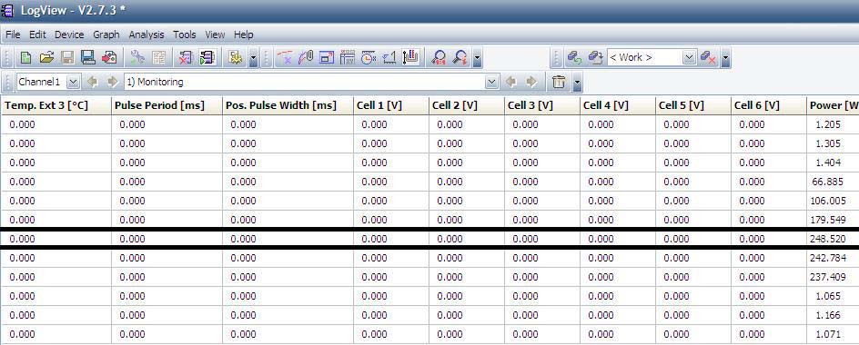
Task: Click the 'Cell 1 [V]' column header
Action: pyautogui.click(x=391, y=105)
